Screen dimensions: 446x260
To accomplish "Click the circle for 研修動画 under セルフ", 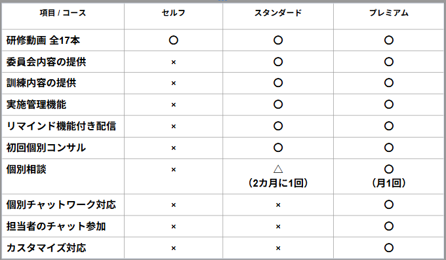I will click(x=174, y=40).
